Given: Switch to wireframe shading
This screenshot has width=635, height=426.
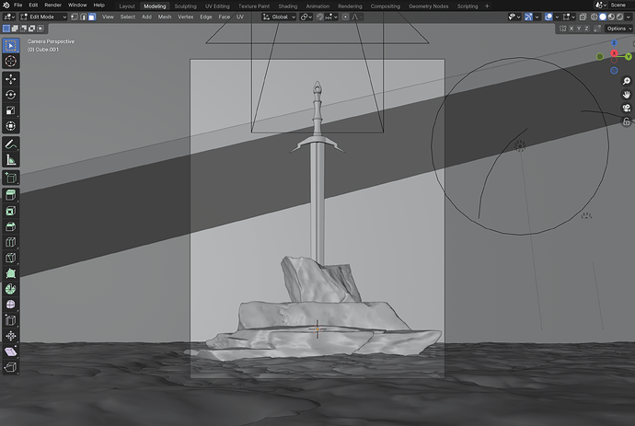Looking at the screenshot, I should point(595,17).
